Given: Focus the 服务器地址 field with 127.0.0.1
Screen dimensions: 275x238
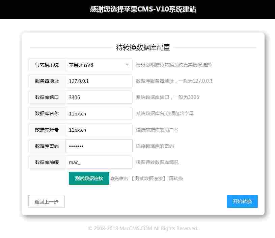Looking at the screenshot, I should 99,81.
